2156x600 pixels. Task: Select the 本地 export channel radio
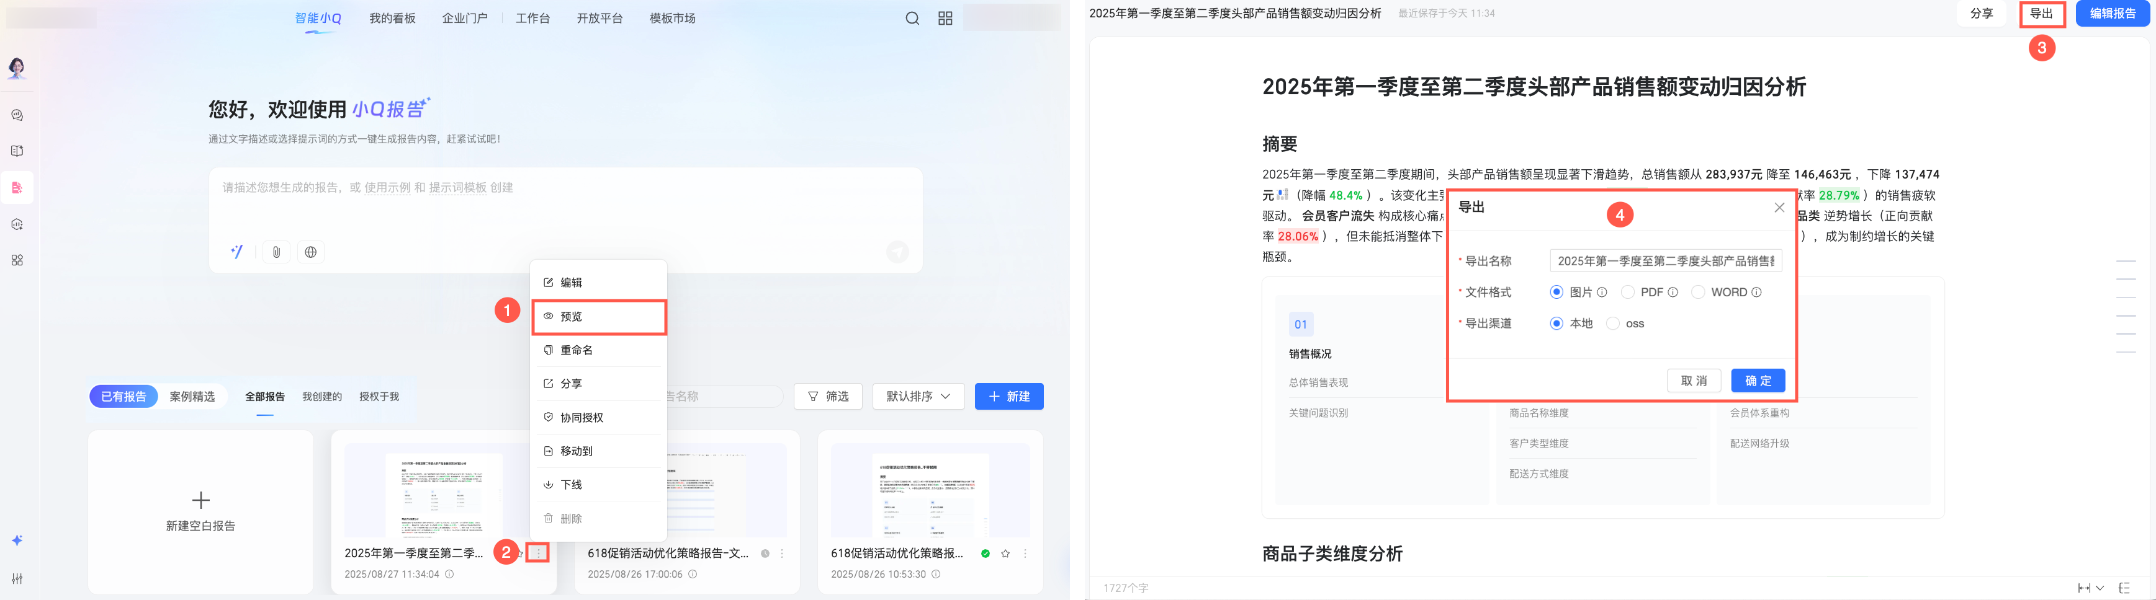(x=1556, y=324)
